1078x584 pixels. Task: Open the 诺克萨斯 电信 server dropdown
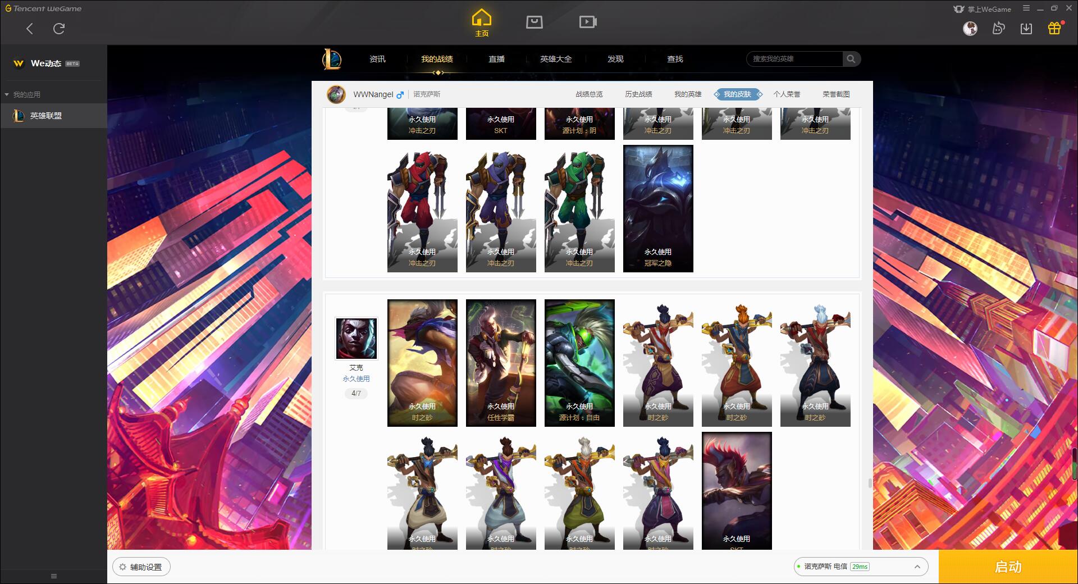click(x=860, y=567)
